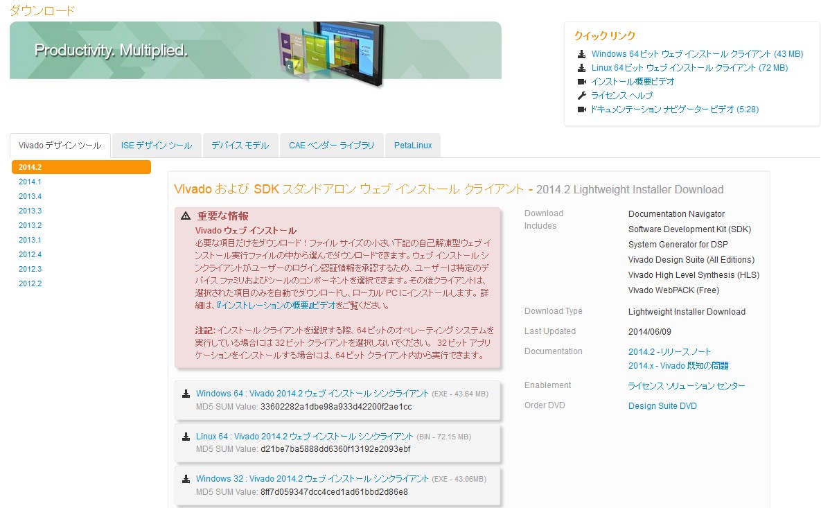Screen dimensions: 821x508
Task: Select version 2013.2 in sidebar
Action: 30,226
